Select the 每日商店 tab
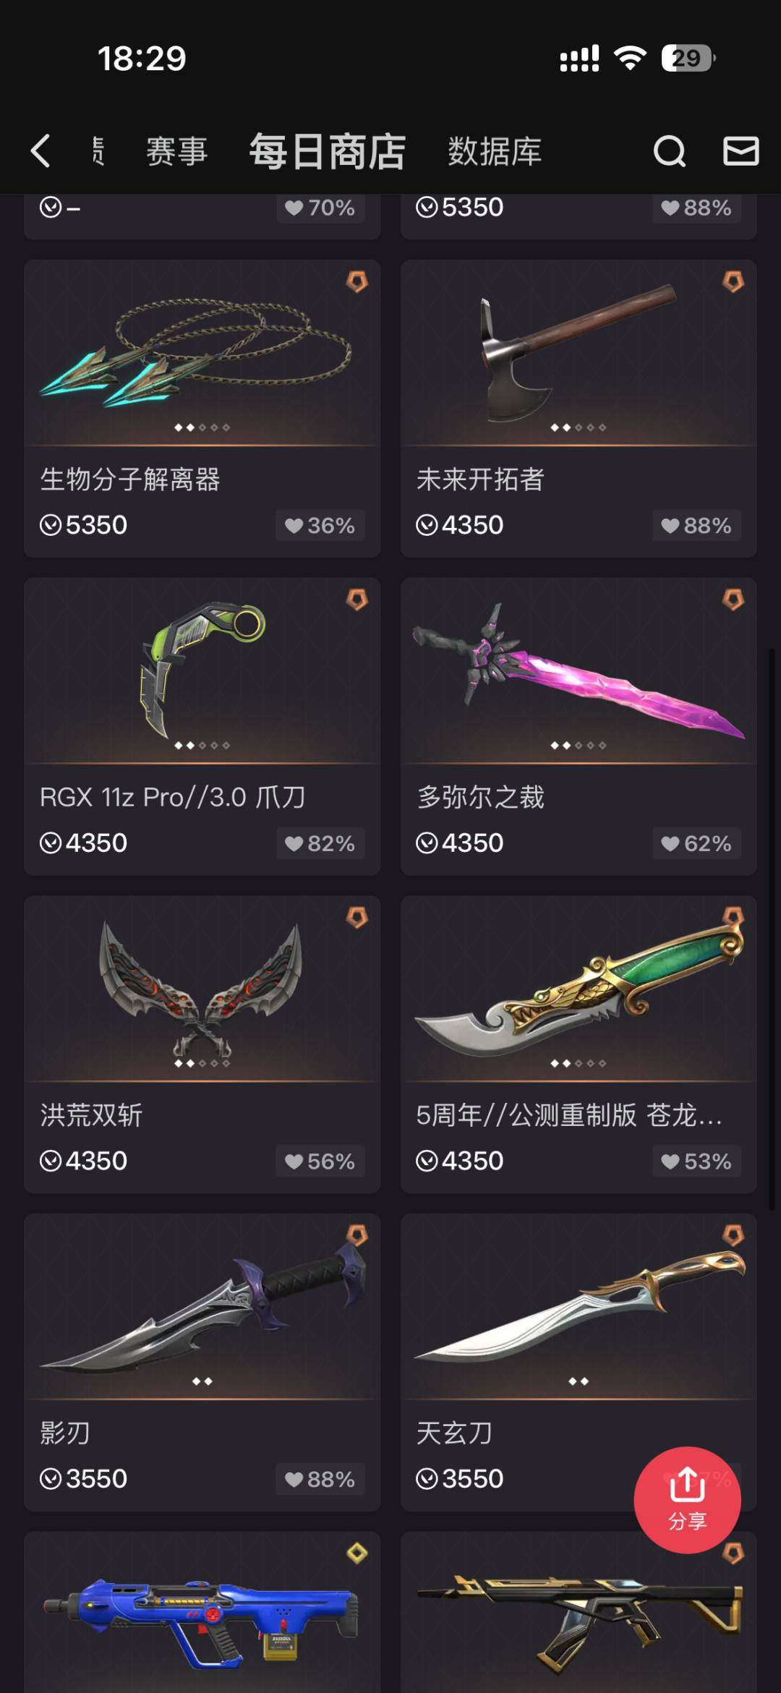781x1693 pixels. (x=328, y=152)
